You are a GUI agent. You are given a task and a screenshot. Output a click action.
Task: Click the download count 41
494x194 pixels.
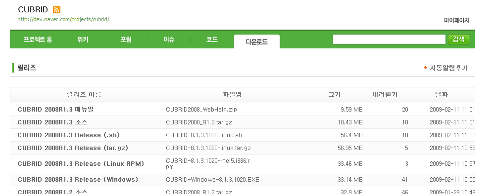pos(405,180)
